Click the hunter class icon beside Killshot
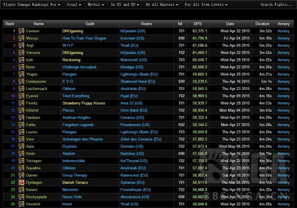This screenshot has height=208, width=297. pos(22,110)
